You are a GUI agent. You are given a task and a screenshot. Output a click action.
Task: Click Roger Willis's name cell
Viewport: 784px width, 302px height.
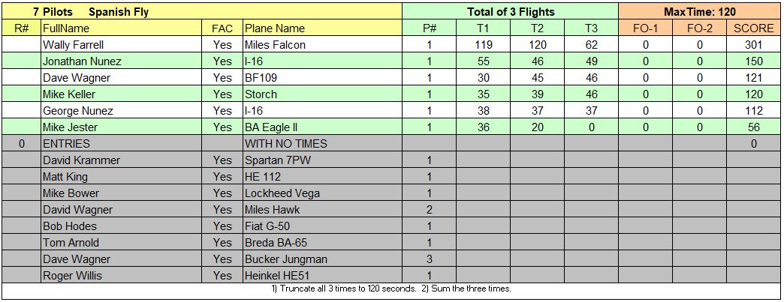pyautogui.click(x=122, y=275)
